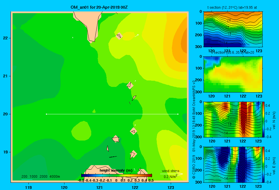Select the east endpoint of the white section line

[178, 114]
